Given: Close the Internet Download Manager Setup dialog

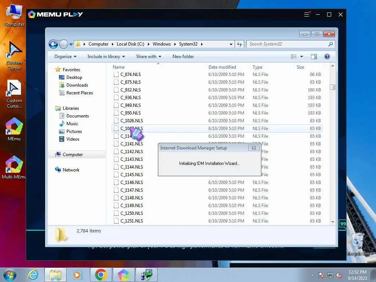Looking at the screenshot, I should pyautogui.click(x=254, y=148).
